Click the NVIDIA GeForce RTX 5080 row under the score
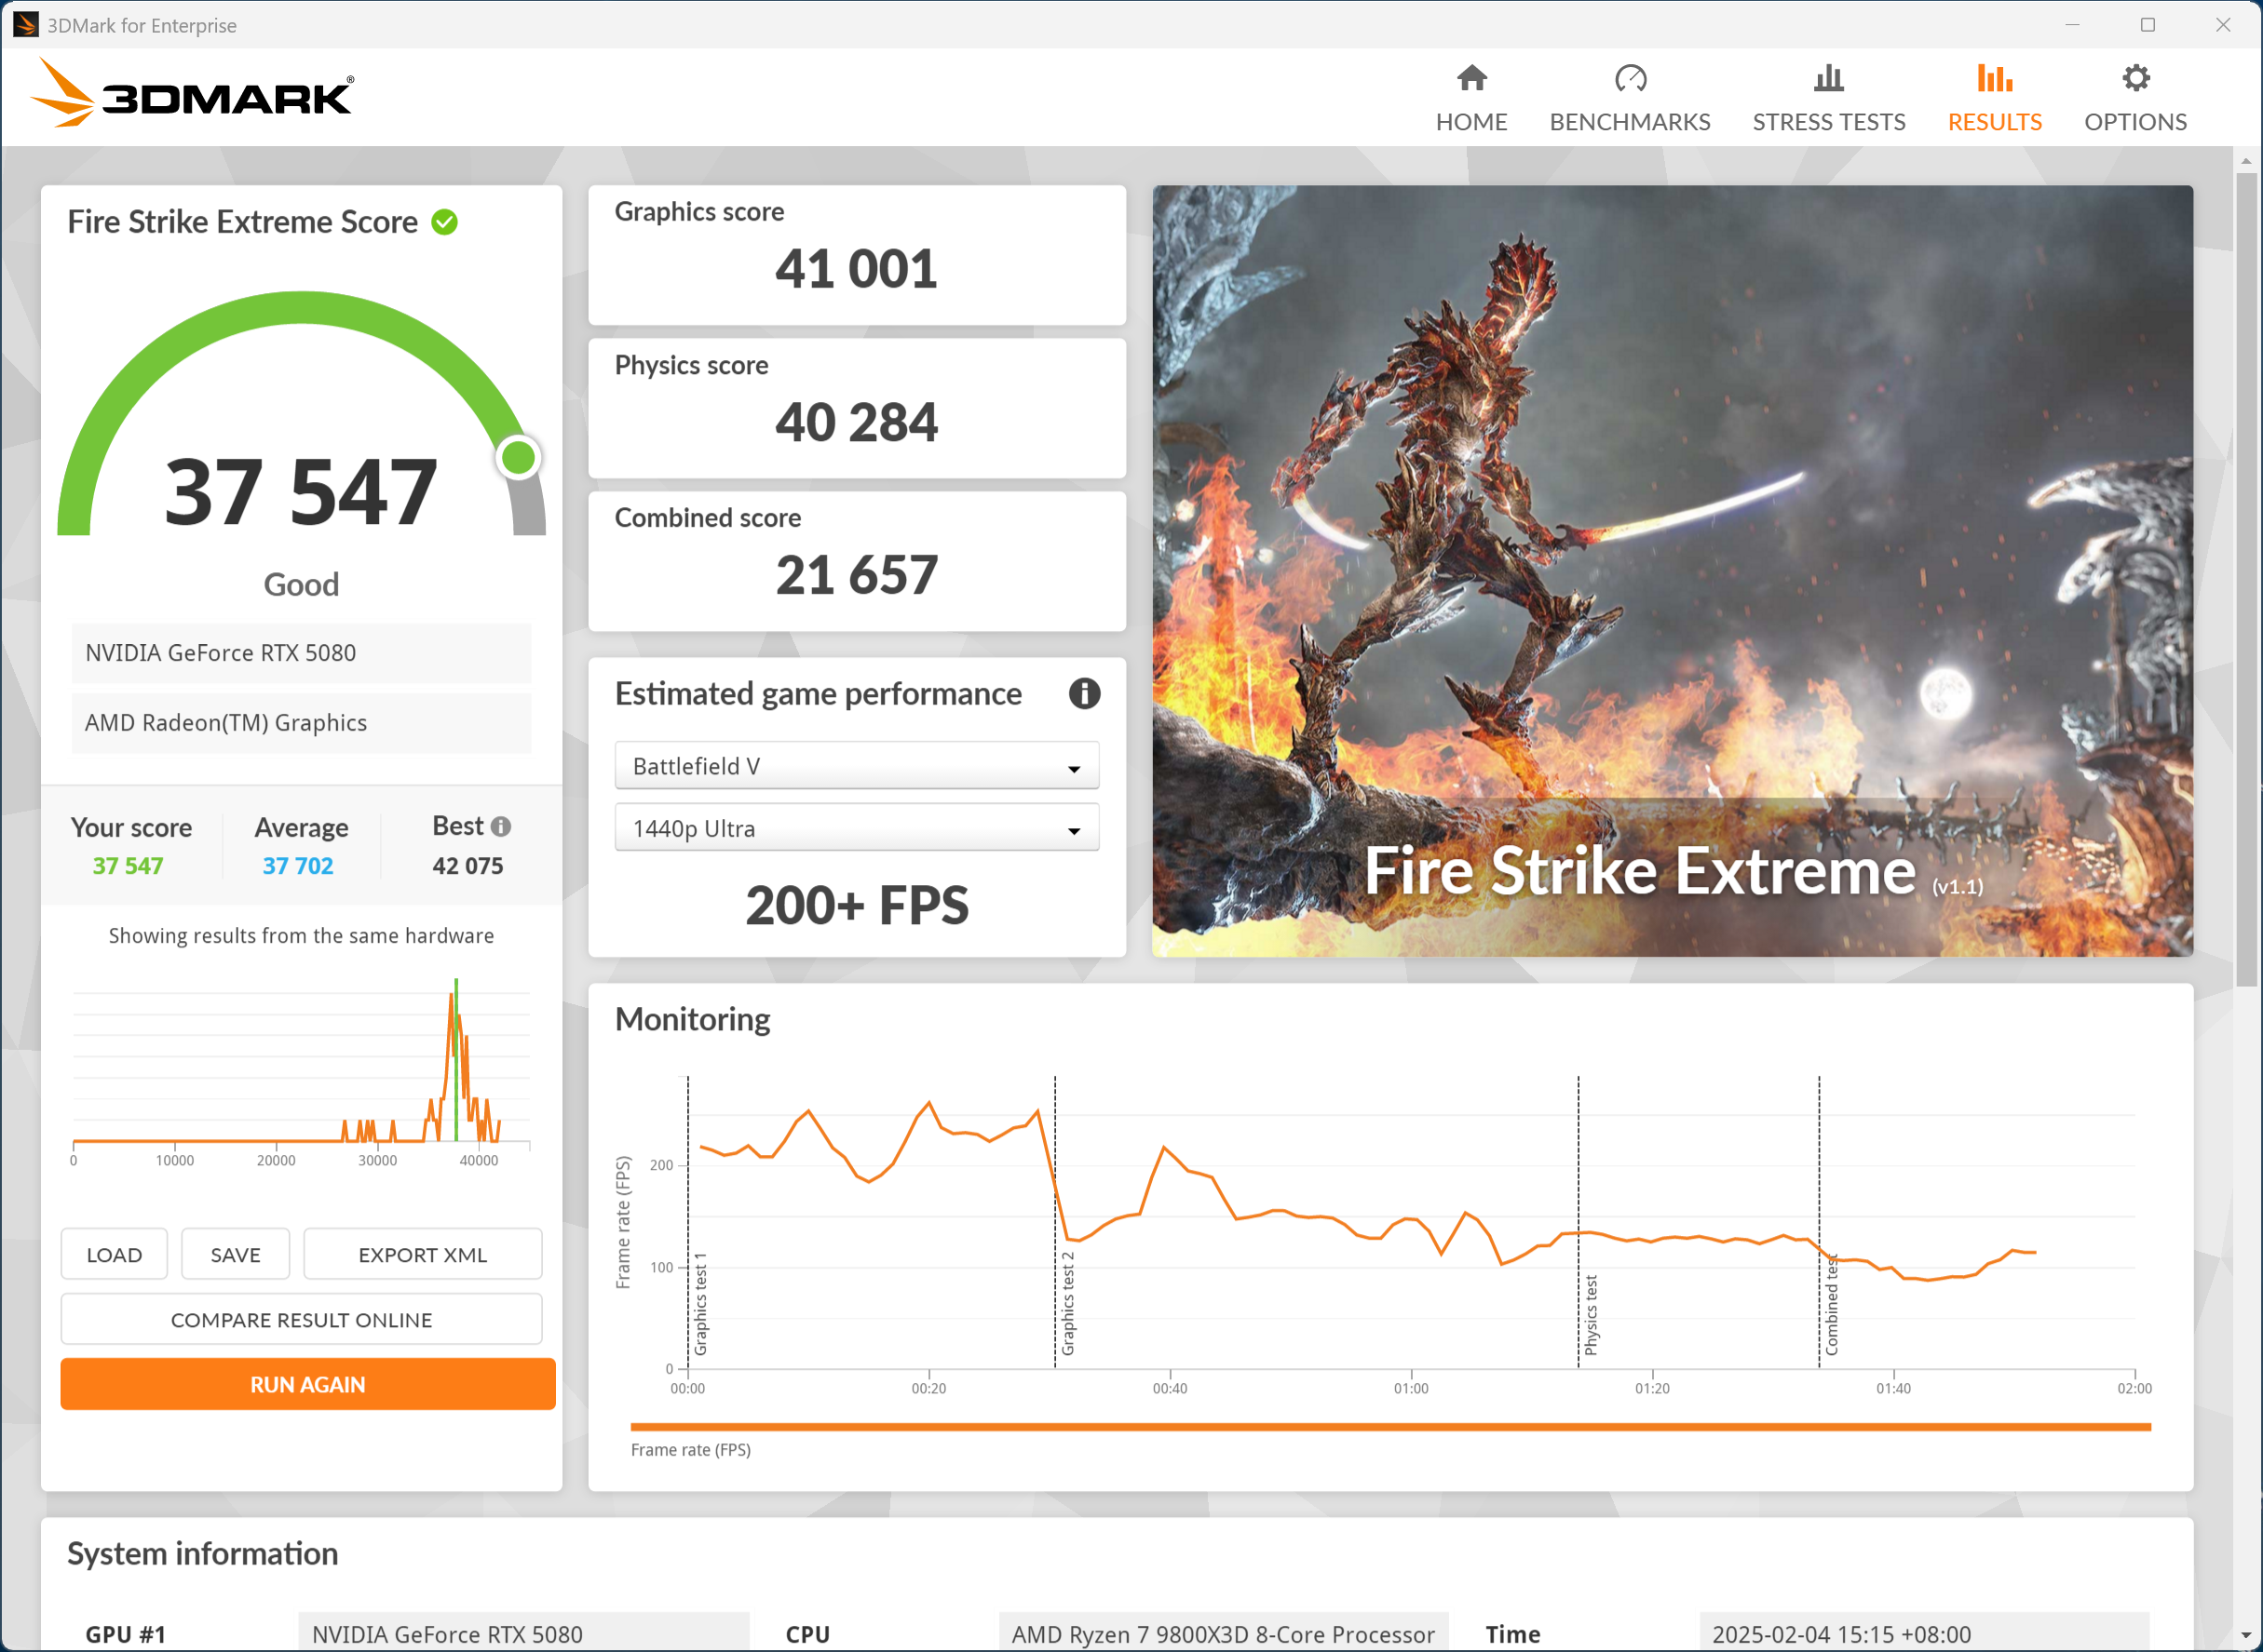2263x1652 pixels. click(x=301, y=653)
